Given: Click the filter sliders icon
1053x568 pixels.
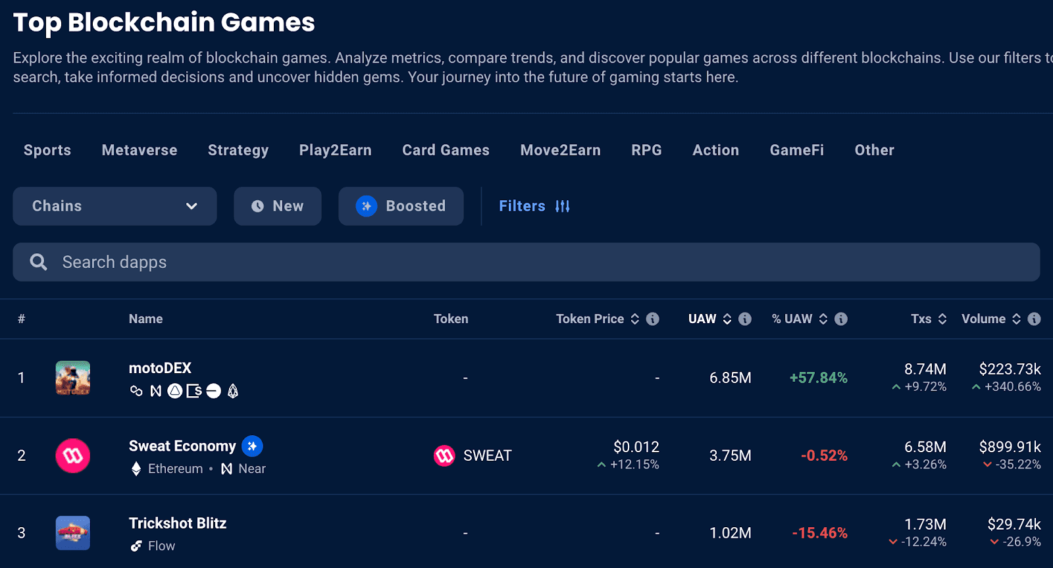Looking at the screenshot, I should click(563, 206).
